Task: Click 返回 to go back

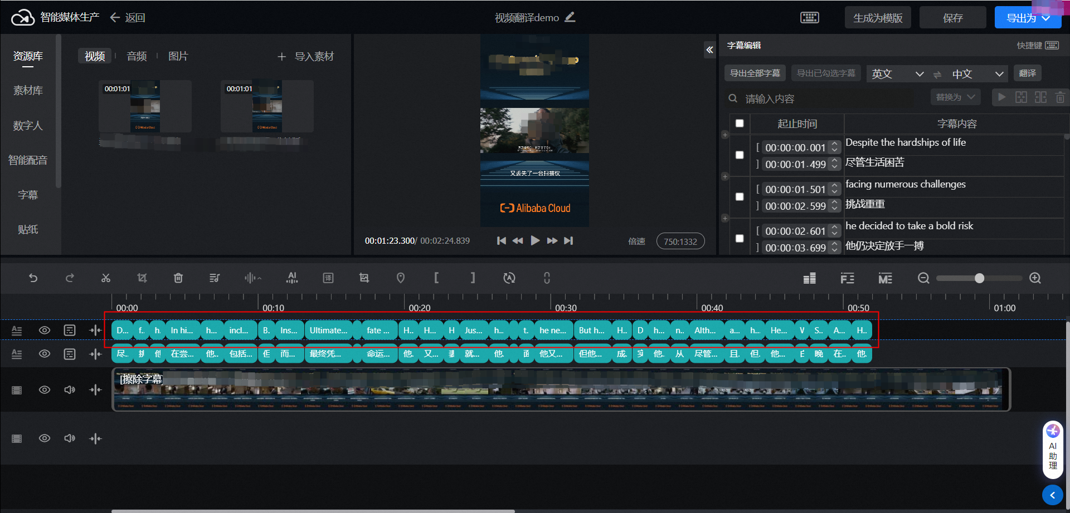Action: 128,18
